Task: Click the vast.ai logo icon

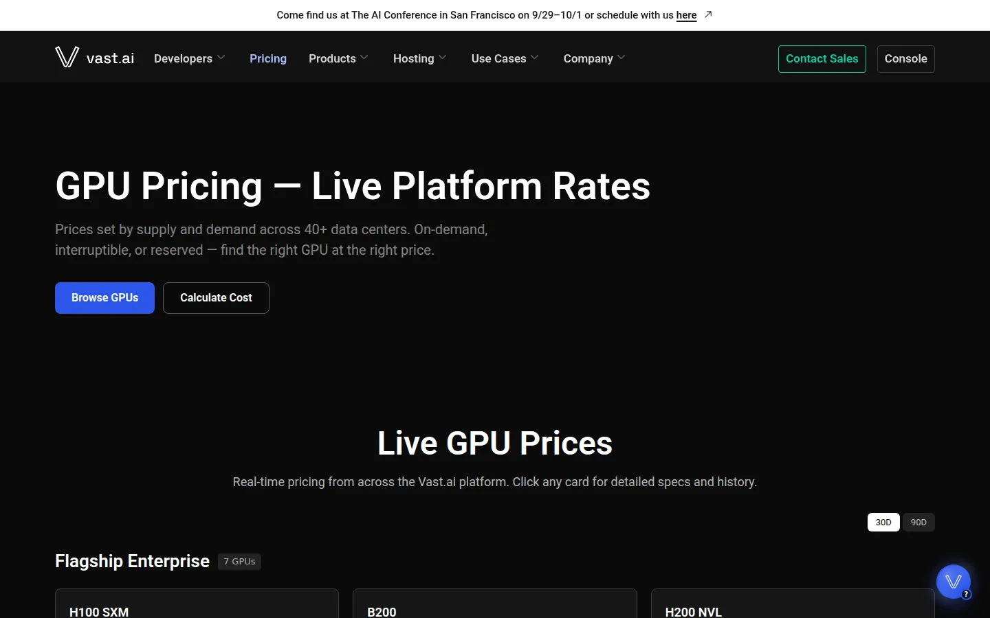Action: 67,57
